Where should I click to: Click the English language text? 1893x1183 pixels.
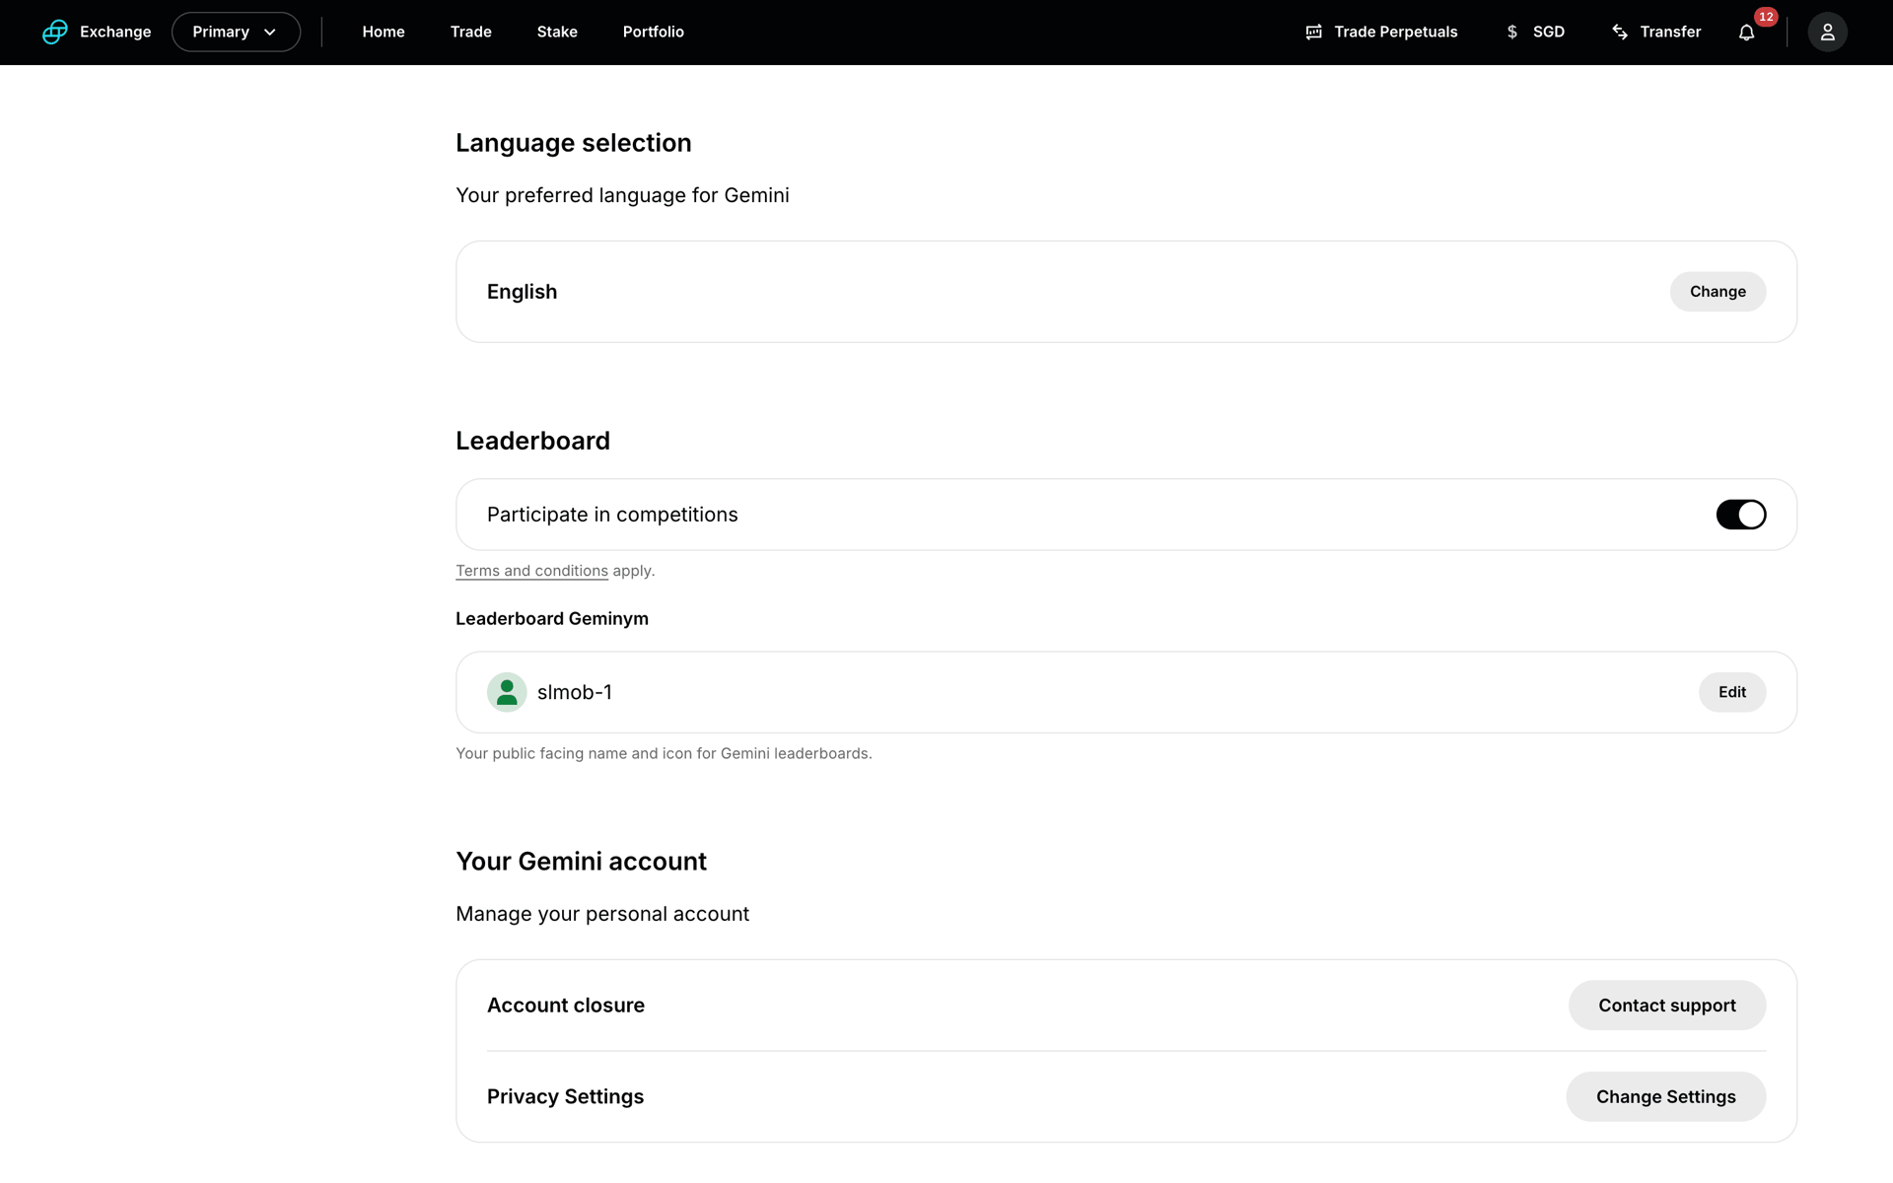[x=522, y=292]
